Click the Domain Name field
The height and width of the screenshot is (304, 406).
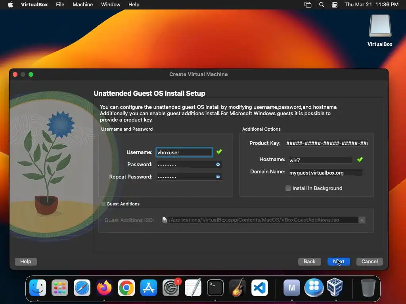point(326,173)
